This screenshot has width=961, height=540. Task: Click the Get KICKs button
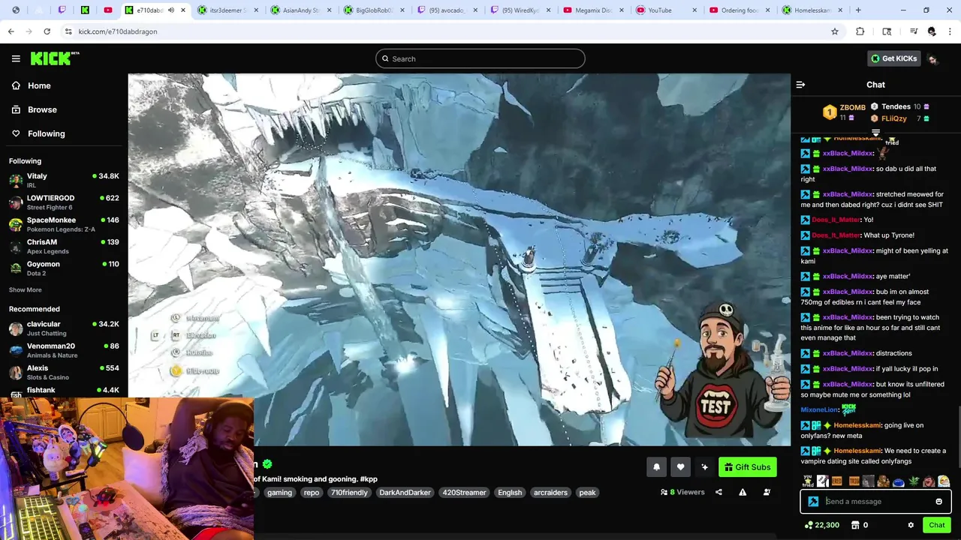pos(893,58)
